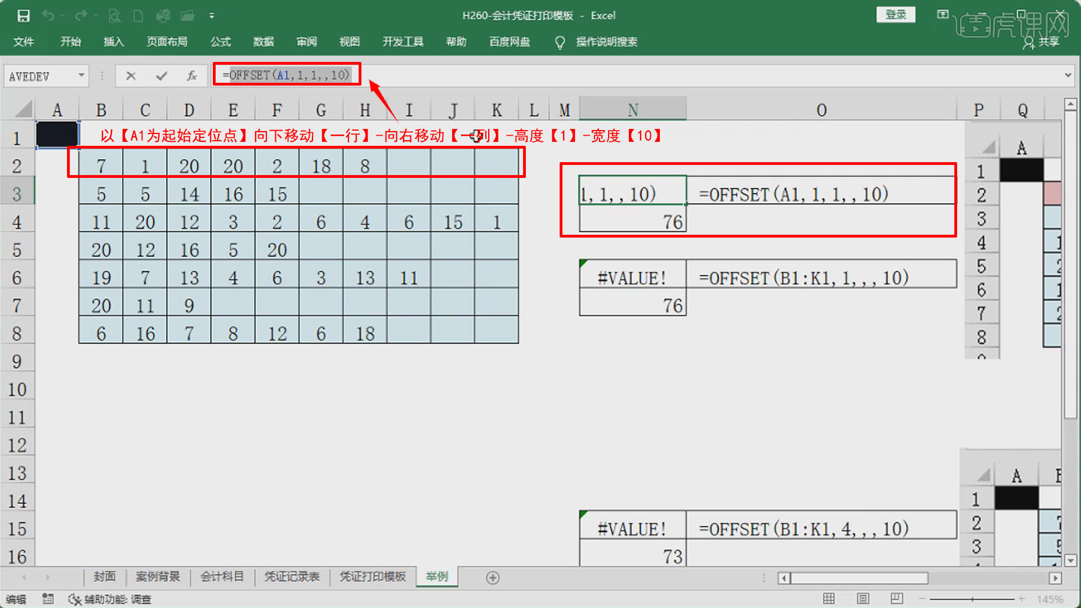Viewport: 1081px width, 608px height.
Task: Click the zoom slider in status bar
Action: coord(972,599)
